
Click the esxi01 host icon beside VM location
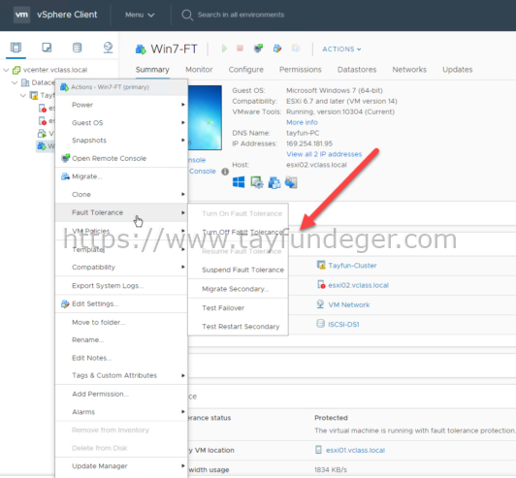point(318,449)
